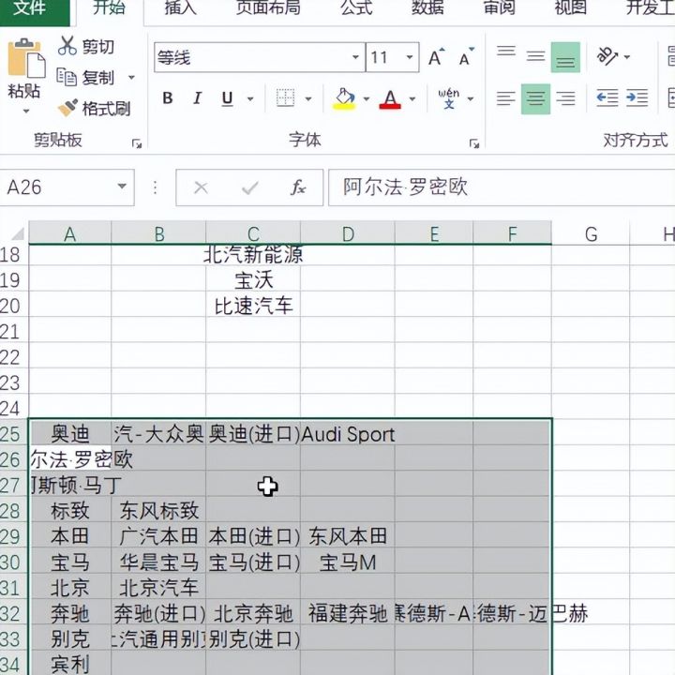
Task: Switch to the 页面布局 tab
Action: [268, 7]
